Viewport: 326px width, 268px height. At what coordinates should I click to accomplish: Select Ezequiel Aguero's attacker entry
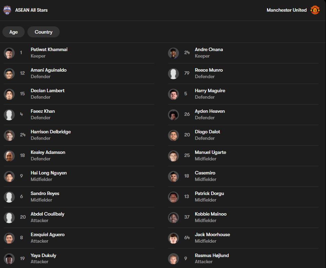point(79,238)
